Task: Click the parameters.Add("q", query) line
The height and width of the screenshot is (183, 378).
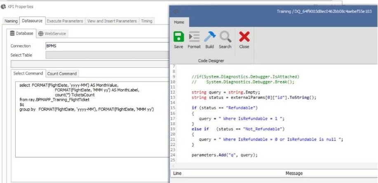Action: (x=225, y=155)
